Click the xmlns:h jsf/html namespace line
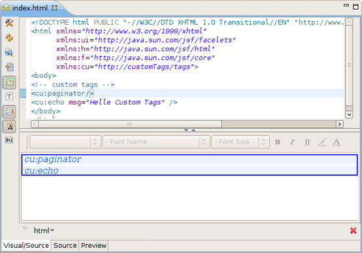The image size is (362, 253). [135, 49]
